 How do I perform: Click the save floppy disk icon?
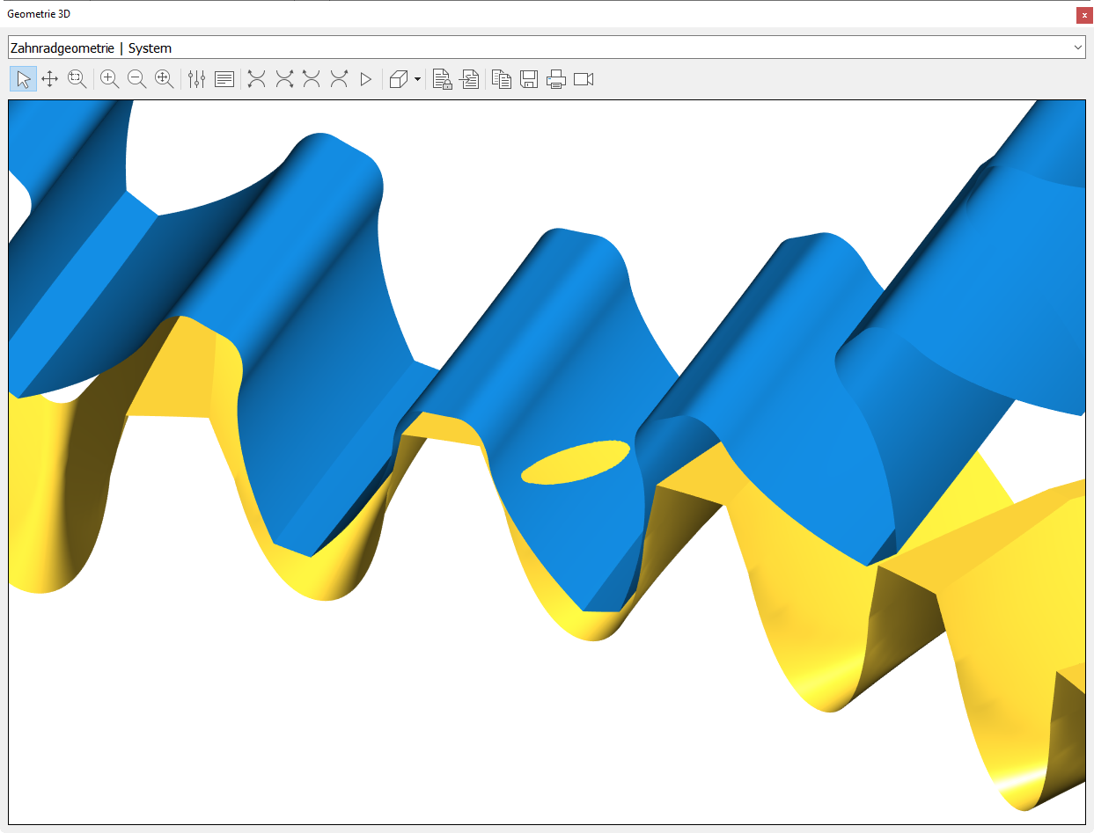pyautogui.click(x=529, y=79)
